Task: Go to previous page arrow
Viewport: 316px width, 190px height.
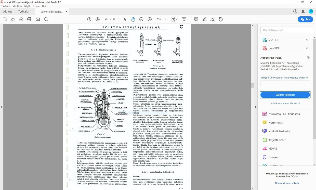Action: coord(89,19)
